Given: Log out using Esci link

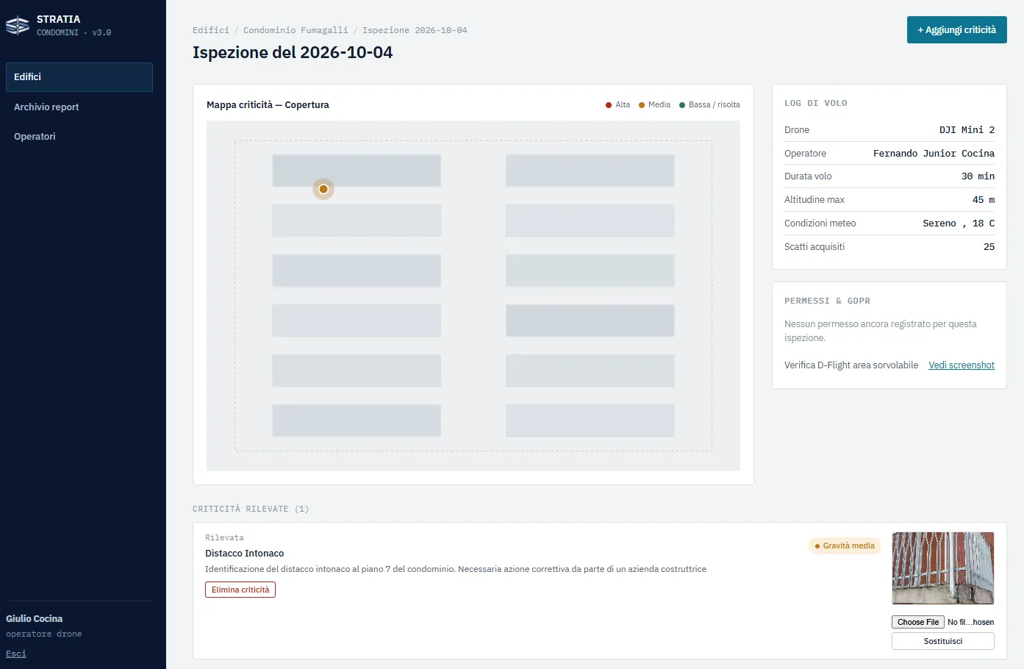Looking at the screenshot, I should (16, 654).
